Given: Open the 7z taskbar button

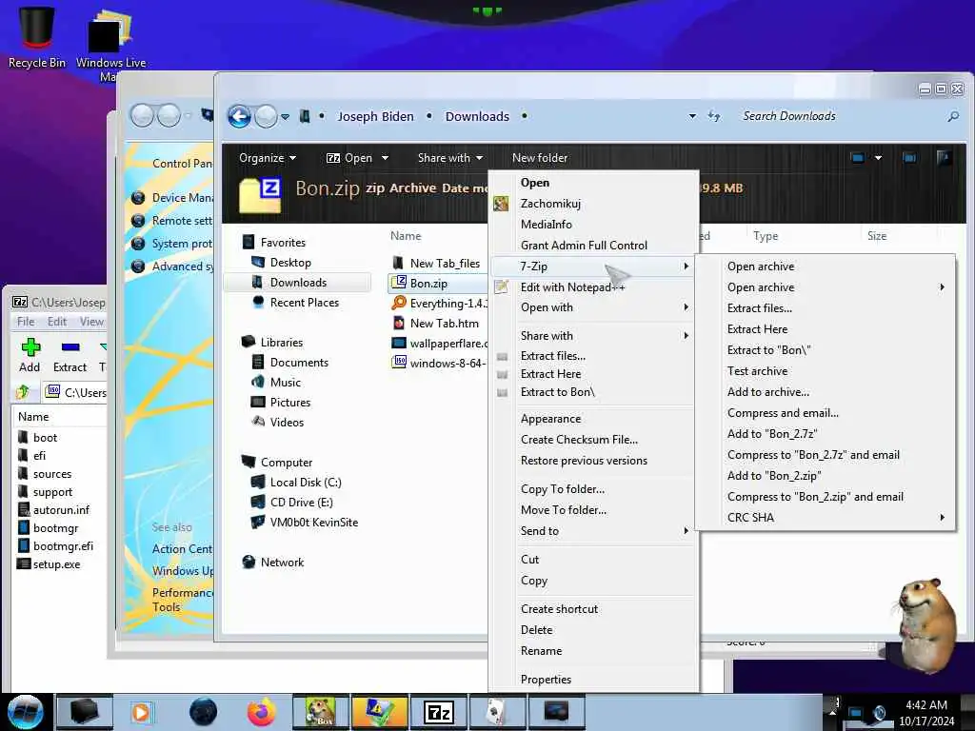Looking at the screenshot, I should [438, 712].
